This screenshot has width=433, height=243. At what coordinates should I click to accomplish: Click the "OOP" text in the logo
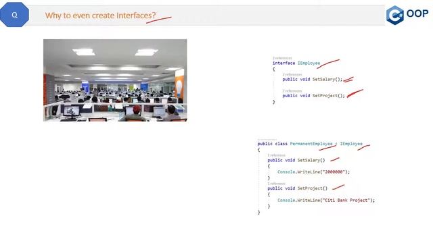pyautogui.click(x=417, y=13)
